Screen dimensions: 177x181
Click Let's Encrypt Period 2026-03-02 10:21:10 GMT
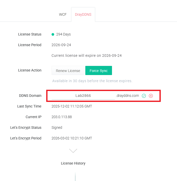click(x=72, y=138)
